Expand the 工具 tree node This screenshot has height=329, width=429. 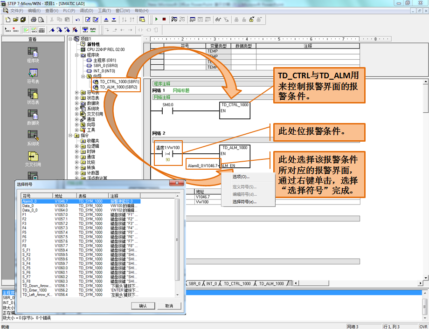coord(77,130)
